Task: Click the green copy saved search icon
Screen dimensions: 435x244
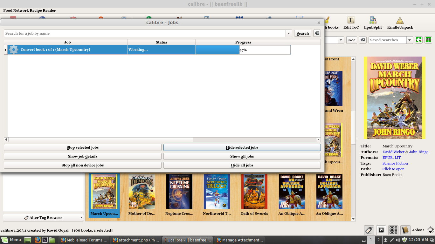Action: 419,40
